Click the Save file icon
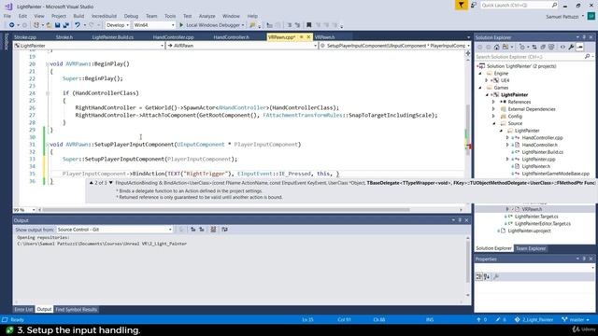Viewport: 598px width, 336px height. click(x=57, y=25)
